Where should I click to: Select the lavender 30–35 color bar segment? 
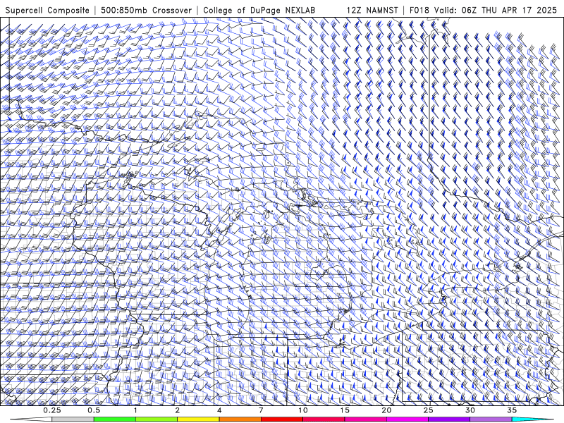[491, 419]
